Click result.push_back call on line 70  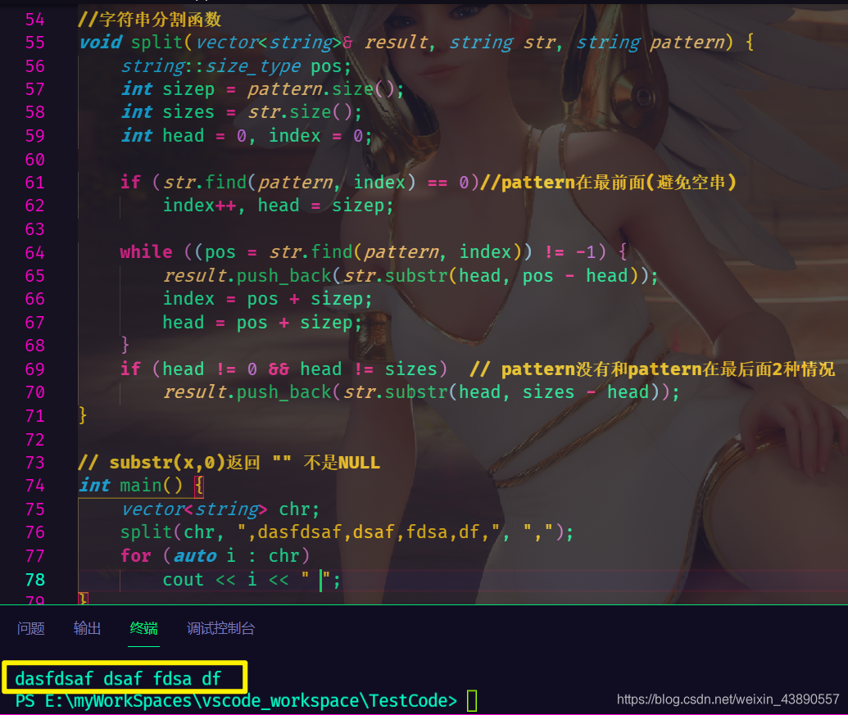421,392
